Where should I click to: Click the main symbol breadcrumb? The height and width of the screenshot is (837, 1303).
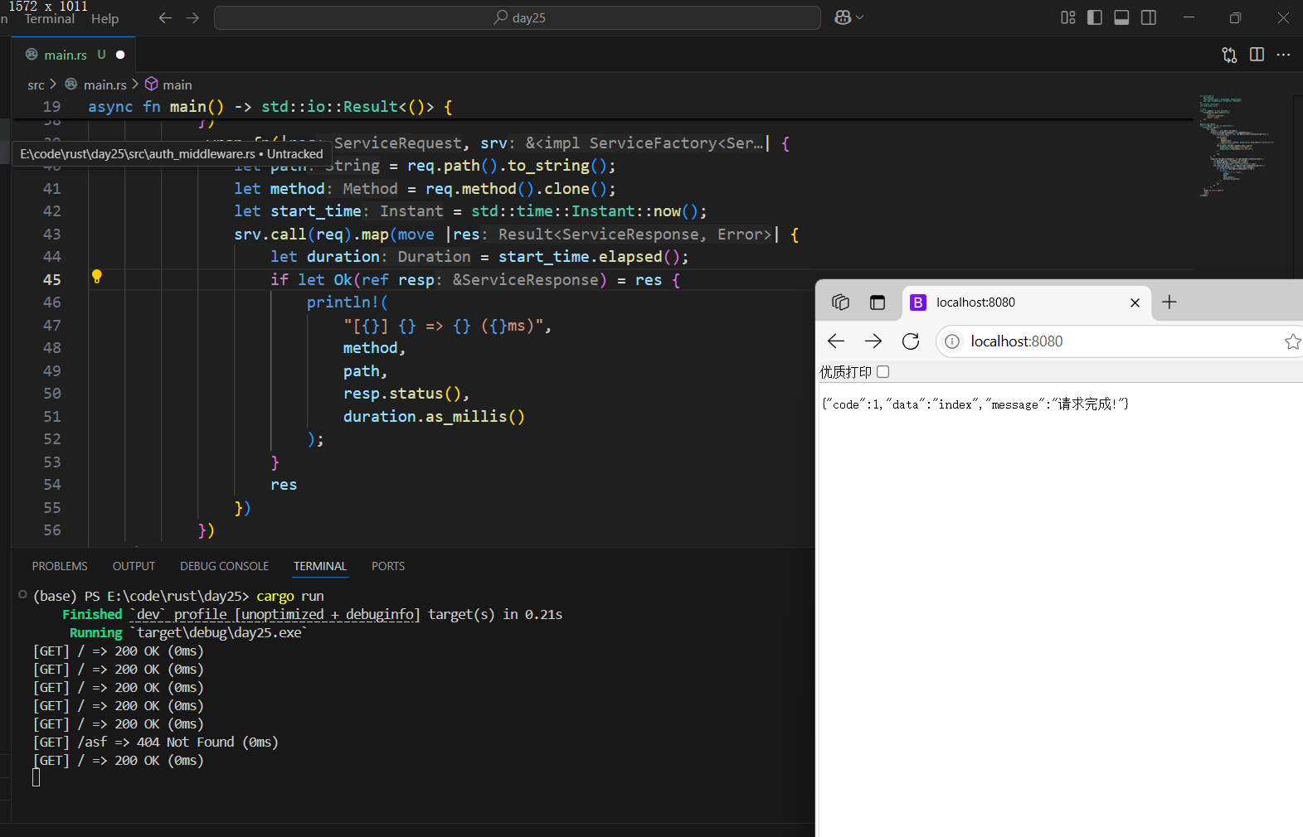pyautogui.click(x=177, y=85)
